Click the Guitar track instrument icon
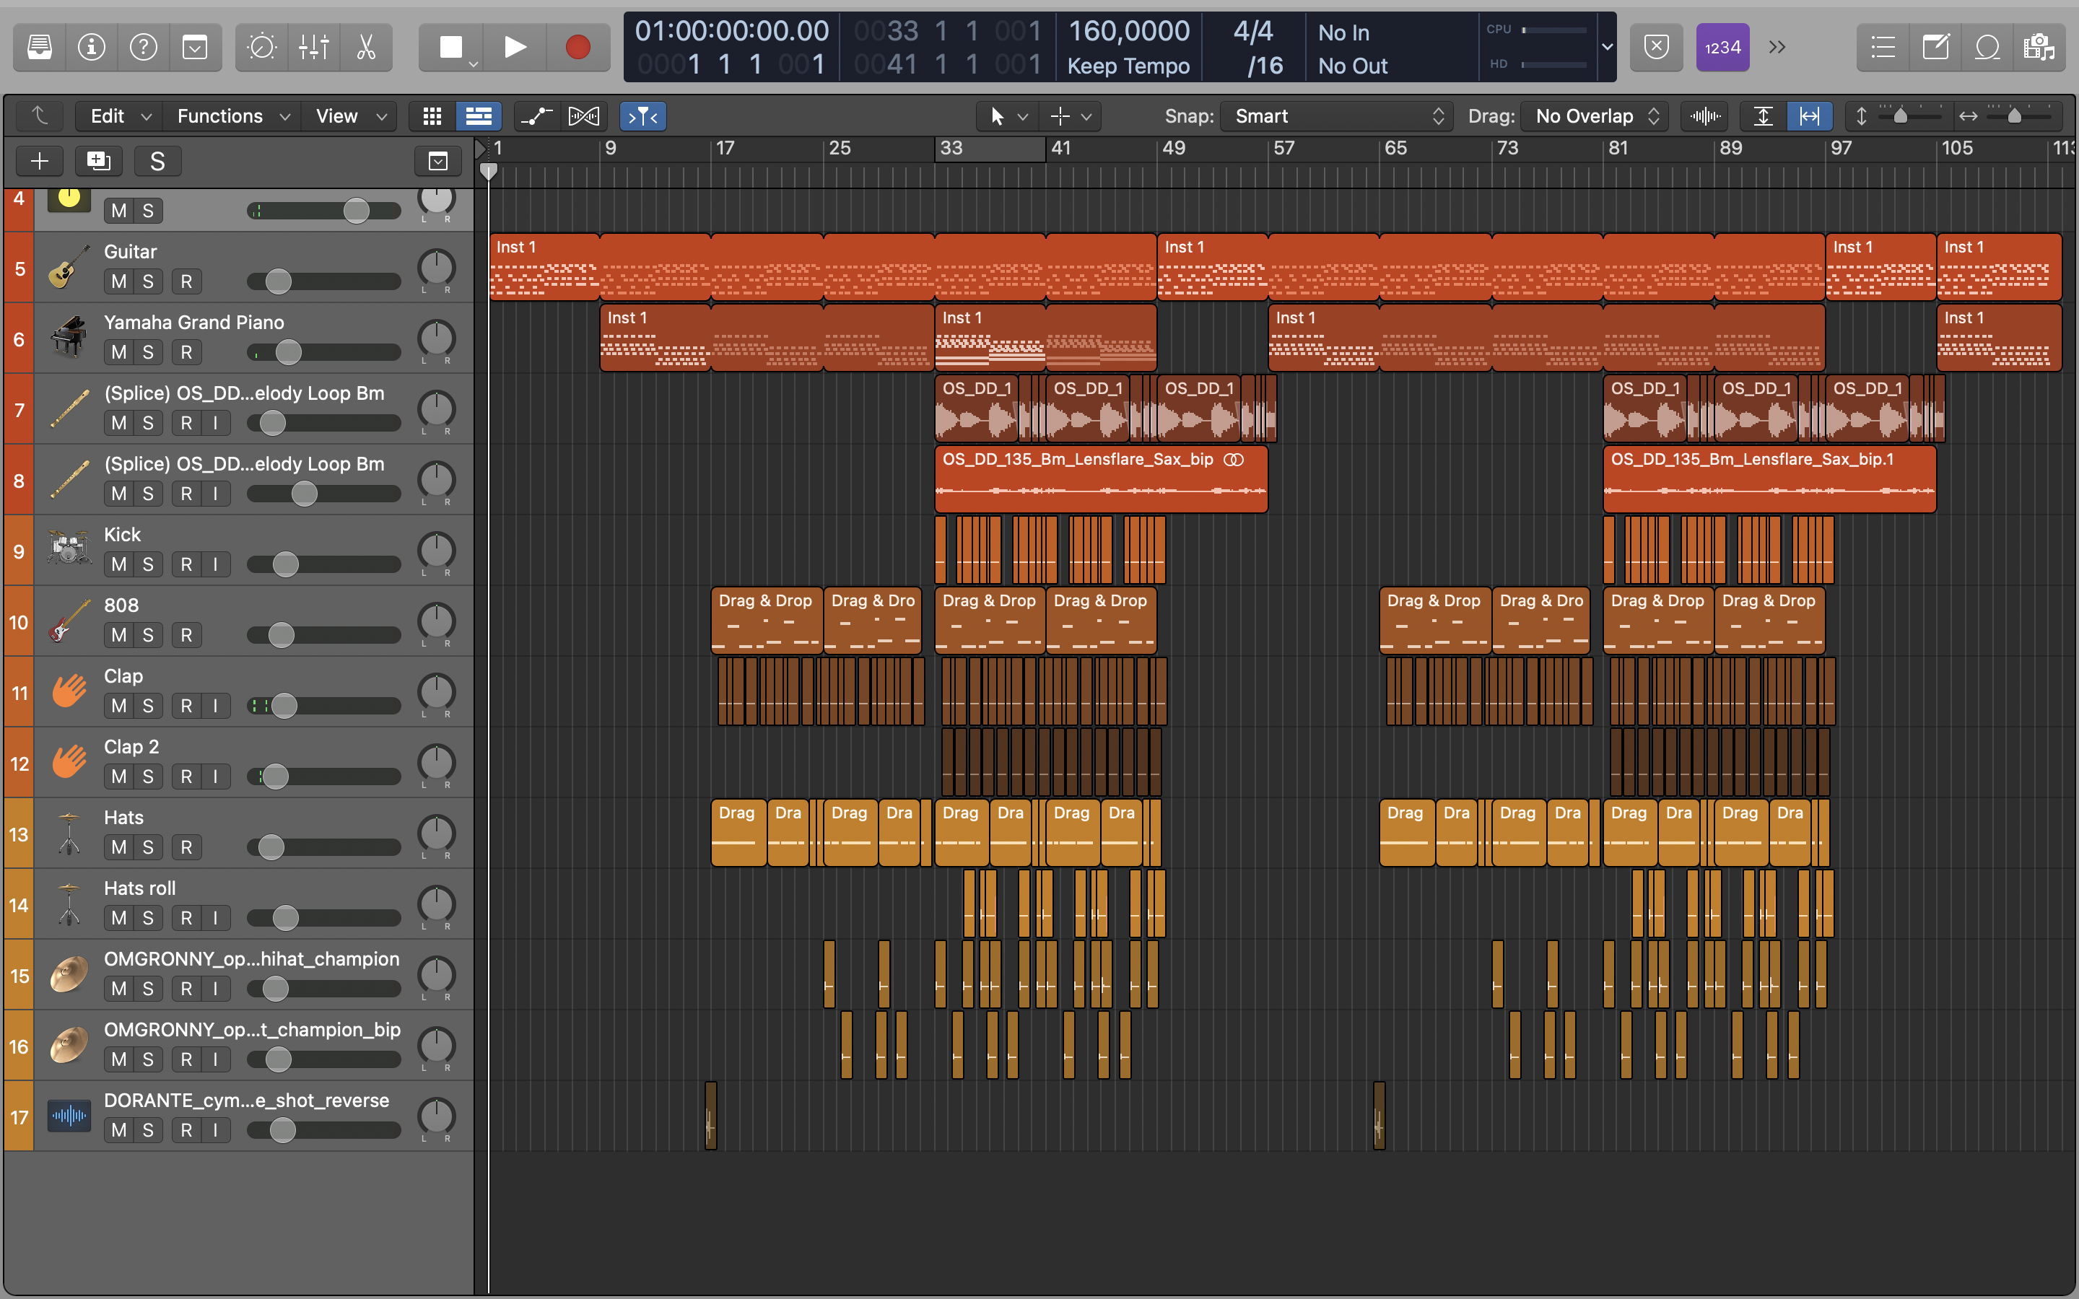The height and width of the screenshot is (1299, 2079). (69, 267)
